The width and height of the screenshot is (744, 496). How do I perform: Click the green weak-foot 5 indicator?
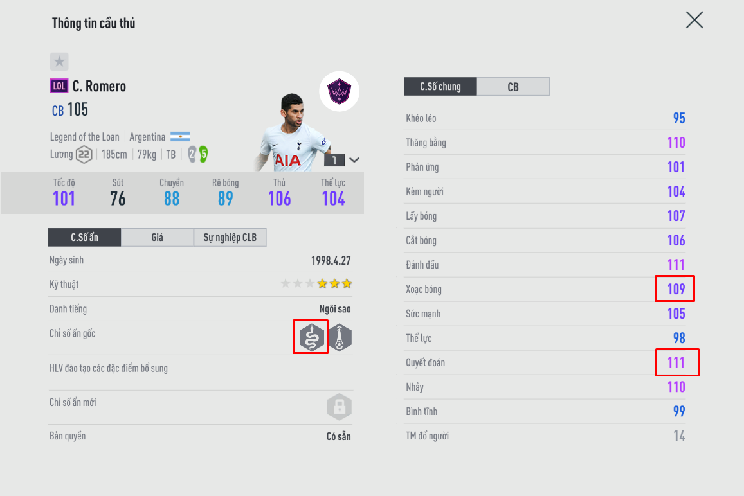(204, 154)
